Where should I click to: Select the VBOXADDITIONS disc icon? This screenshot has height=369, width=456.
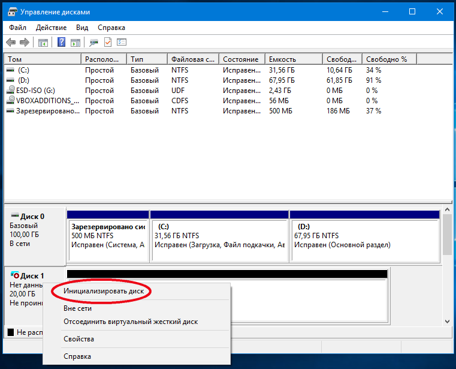[x=11, y=100]
